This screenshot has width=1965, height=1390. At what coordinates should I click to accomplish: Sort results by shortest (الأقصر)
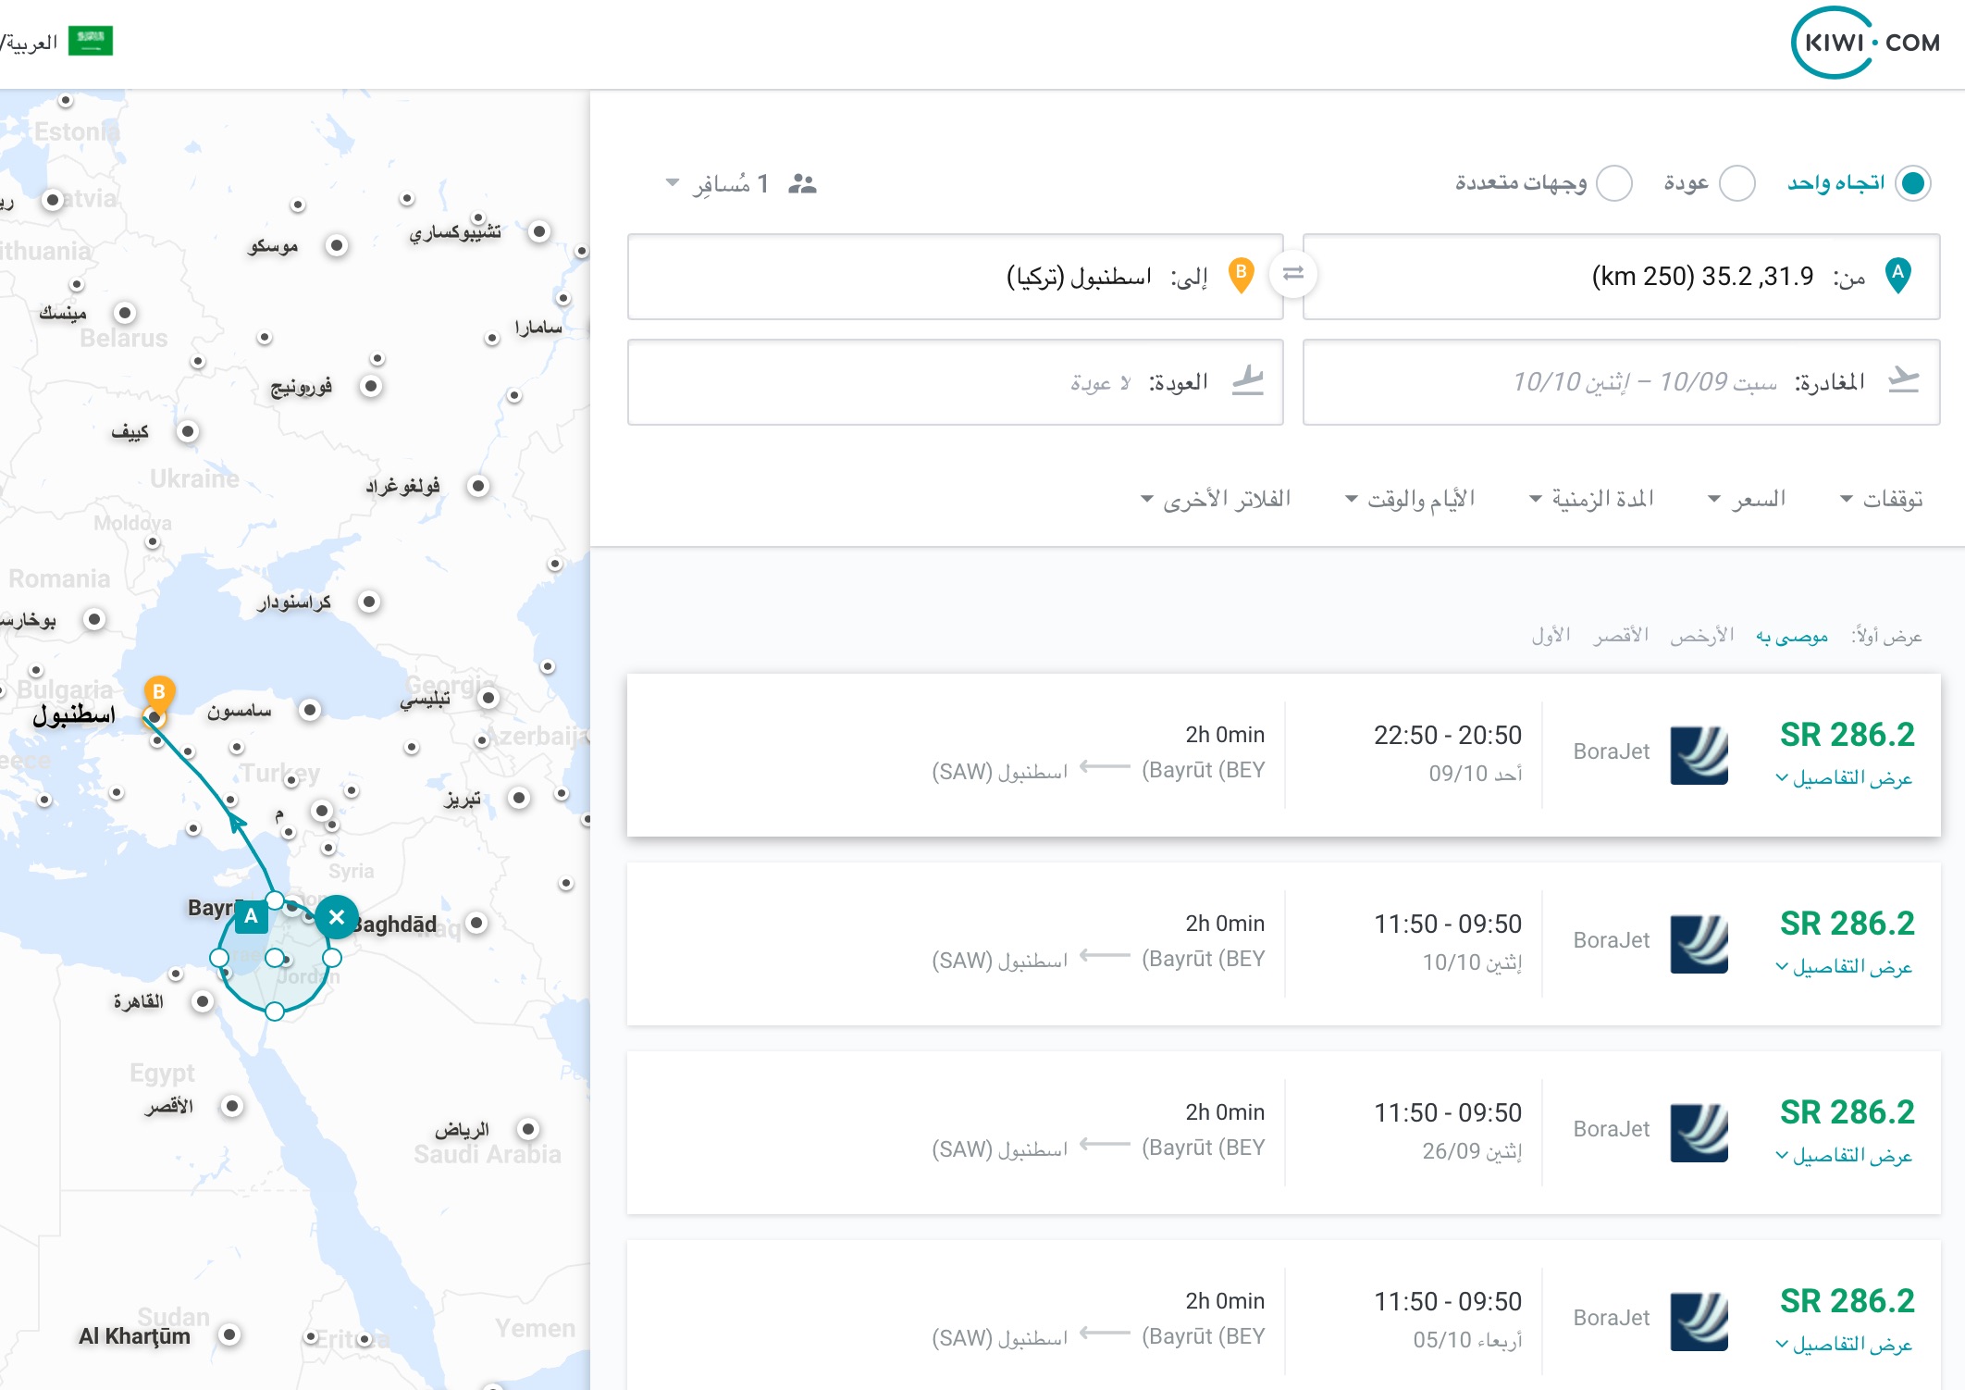[1621, 636]
